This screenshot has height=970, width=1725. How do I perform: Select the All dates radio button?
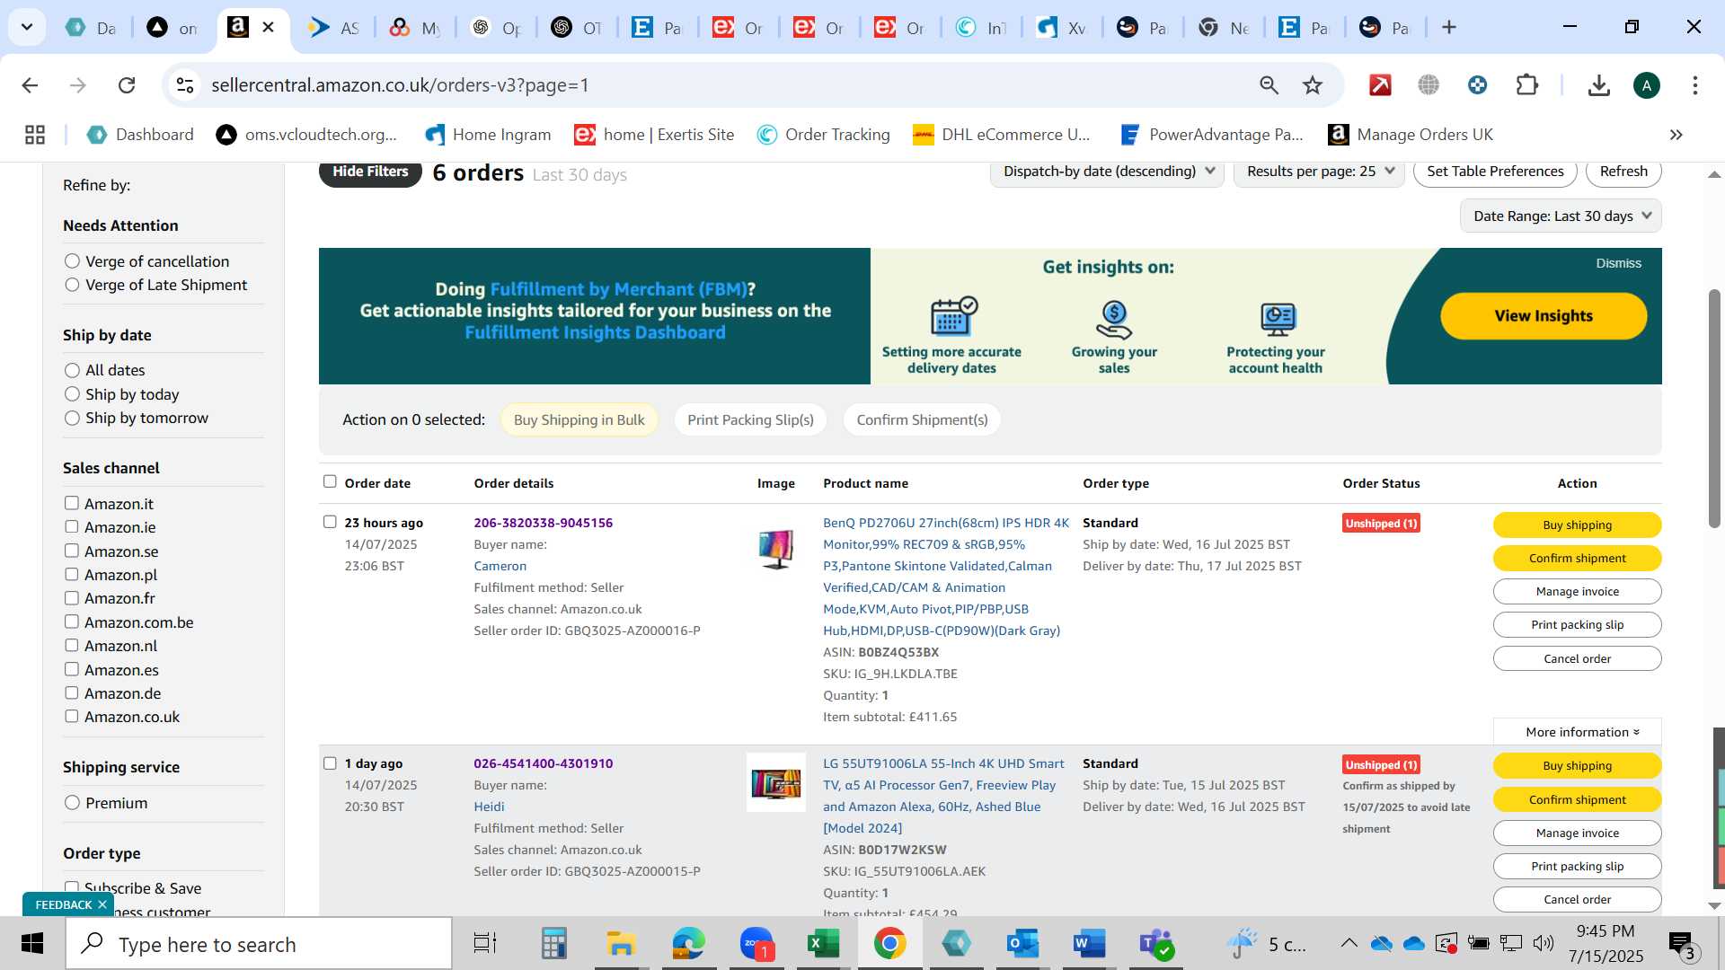72,370
